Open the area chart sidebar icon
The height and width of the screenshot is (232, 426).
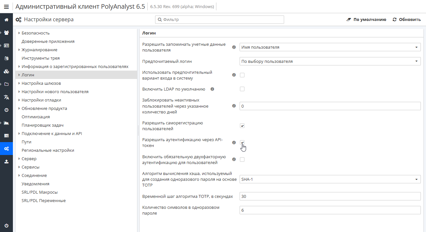[6, 123]
